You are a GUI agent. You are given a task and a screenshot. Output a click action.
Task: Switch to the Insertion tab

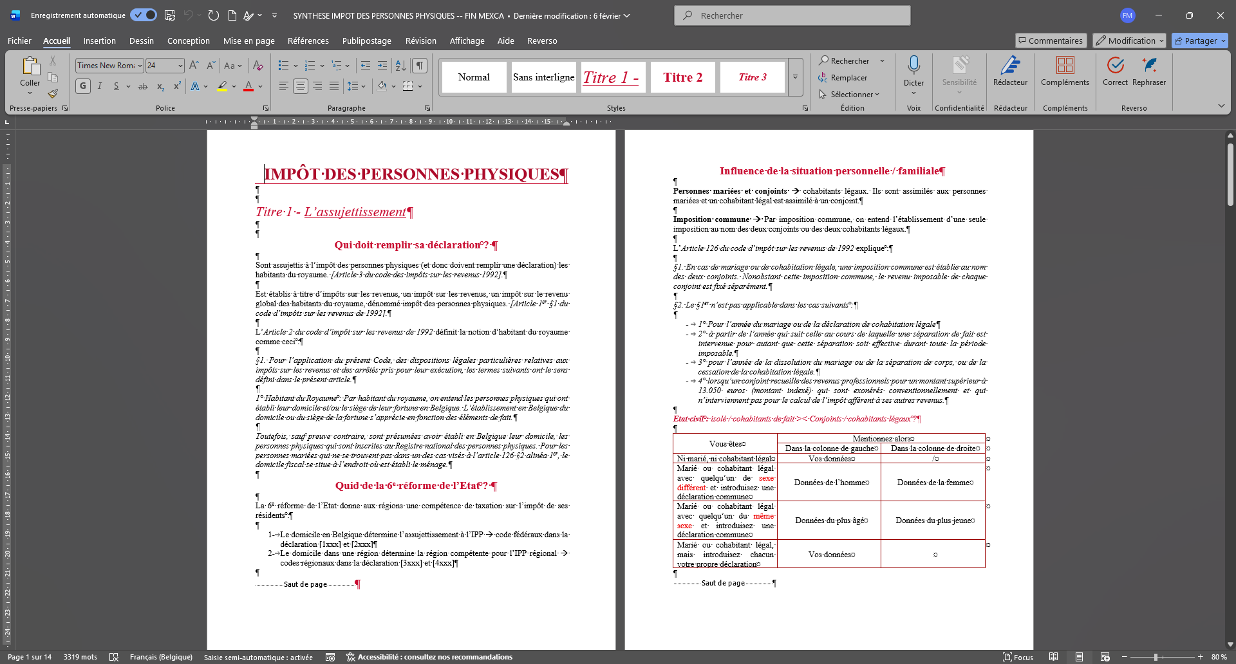(x=100, y=41)
